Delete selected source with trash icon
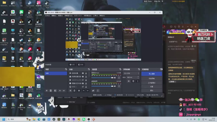 (74, 91)
